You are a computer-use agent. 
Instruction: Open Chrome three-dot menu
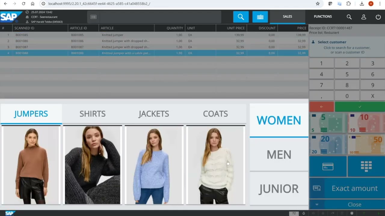tap(380, 4)
